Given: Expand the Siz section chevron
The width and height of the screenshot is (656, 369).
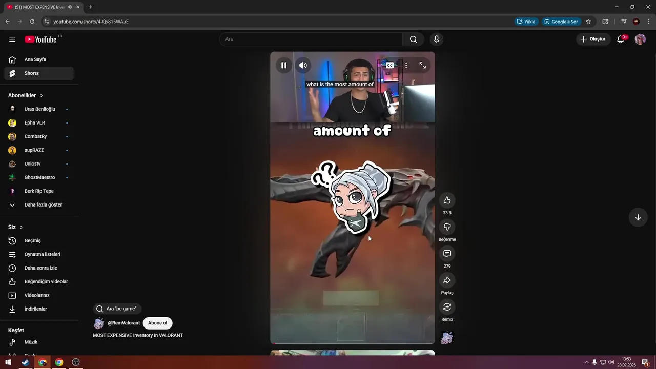Looking at the screenshot, I should 21,227.
